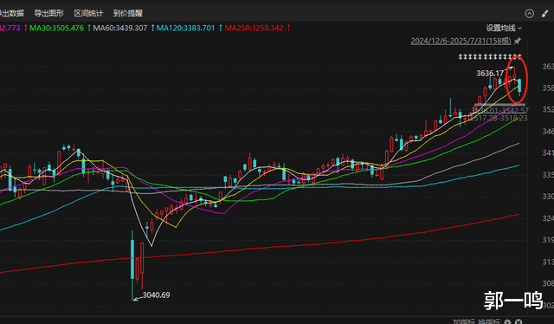
Task: Toggle the MA30 moving average label
Action: pyautogui.click(x=56, y=28)
